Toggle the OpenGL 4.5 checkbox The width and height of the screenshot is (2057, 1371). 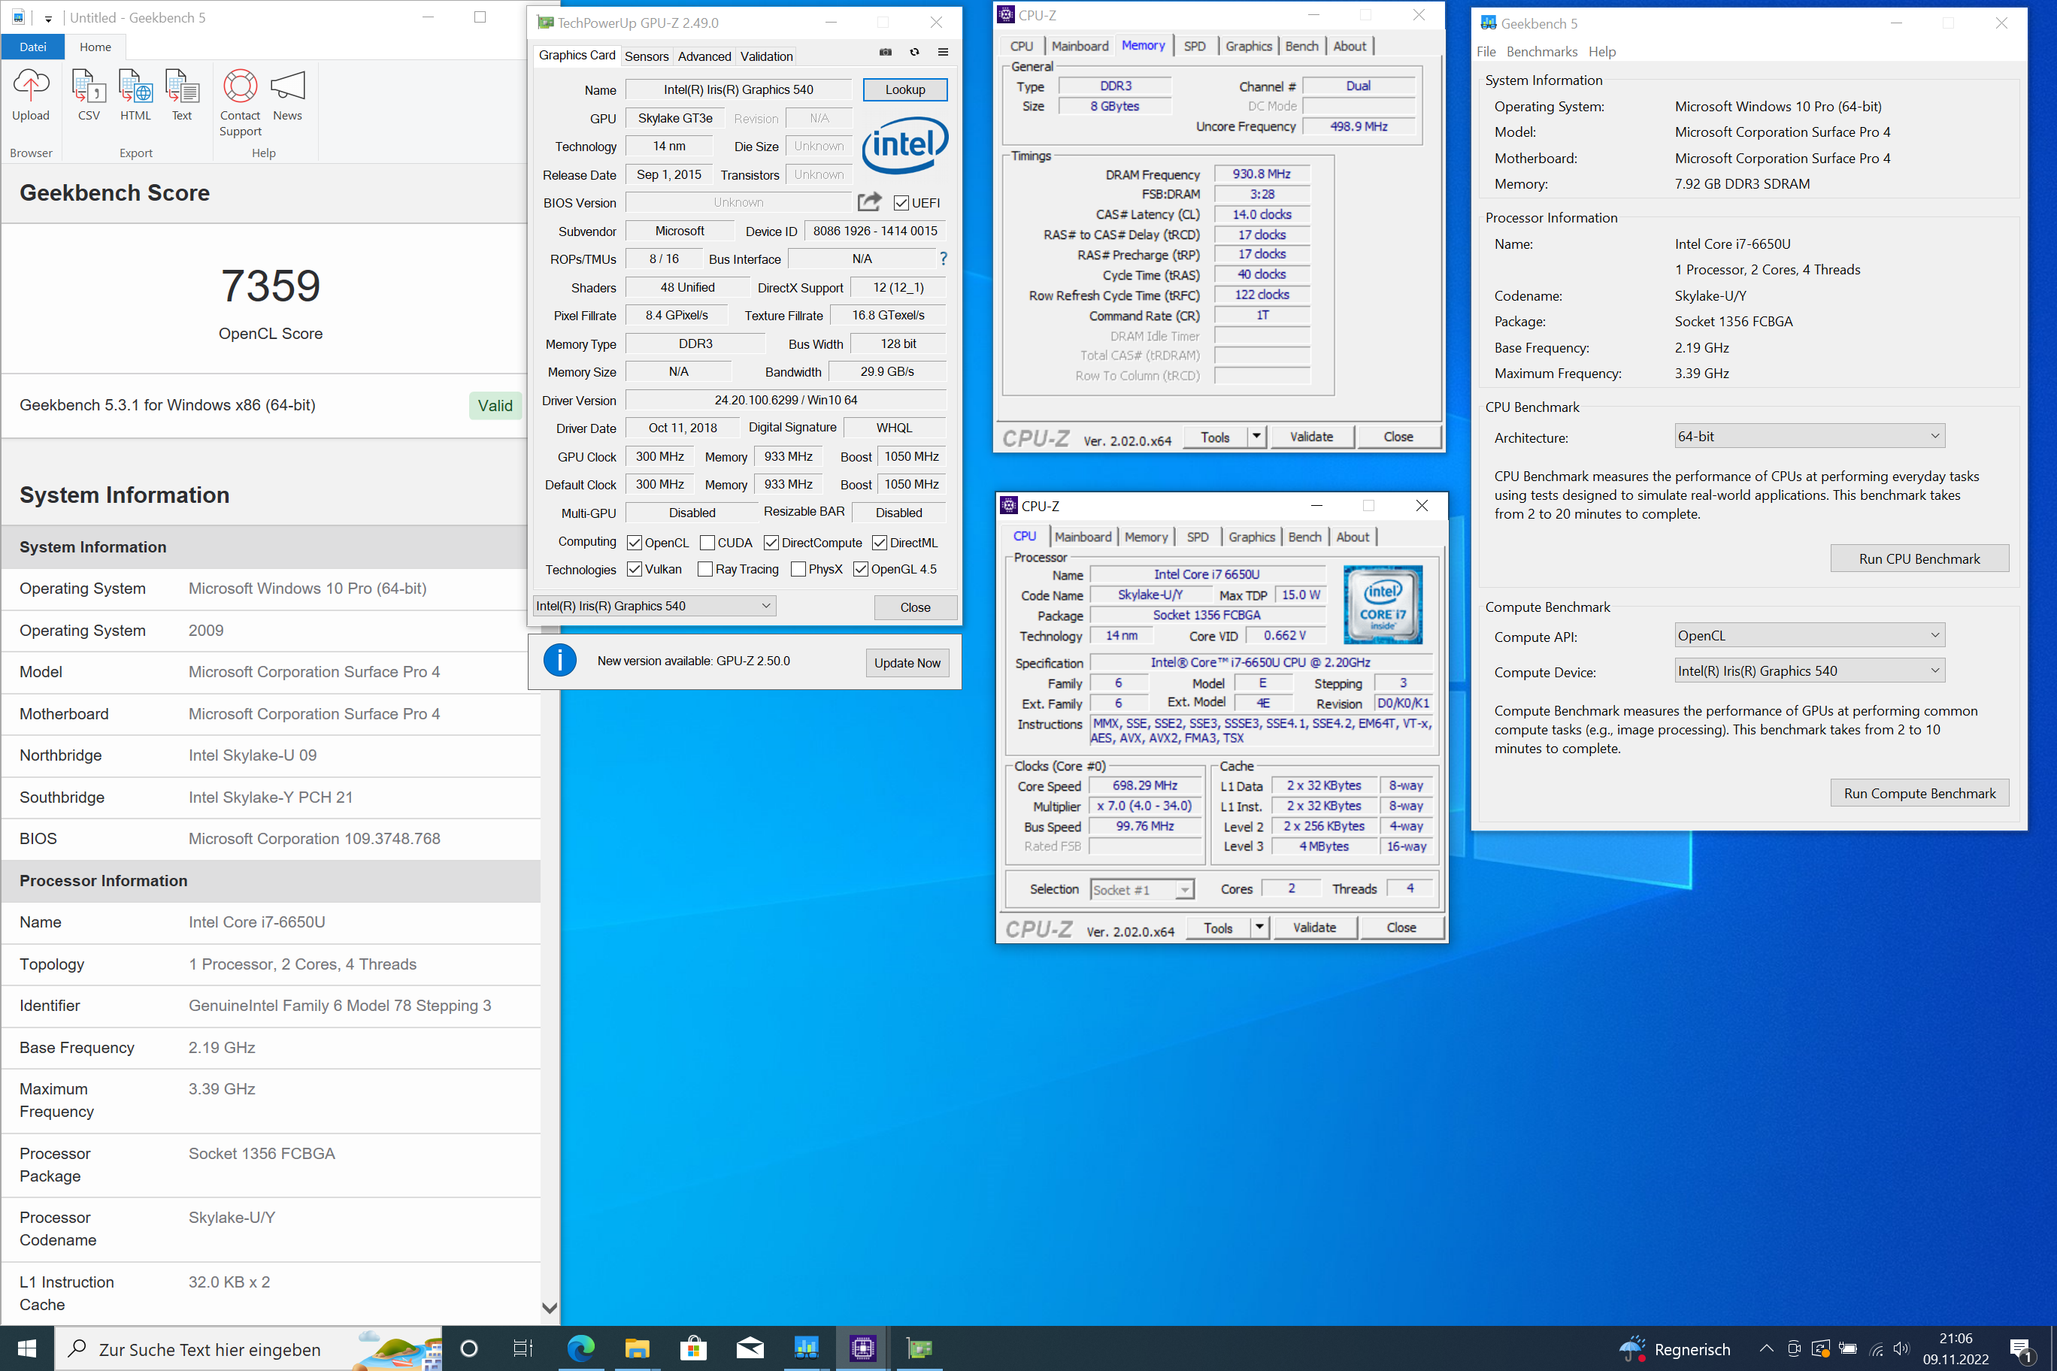pyautogui.click(x=859, y=569)
